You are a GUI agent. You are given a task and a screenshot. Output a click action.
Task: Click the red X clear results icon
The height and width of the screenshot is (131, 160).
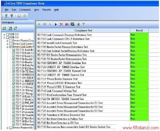(61, 24)
